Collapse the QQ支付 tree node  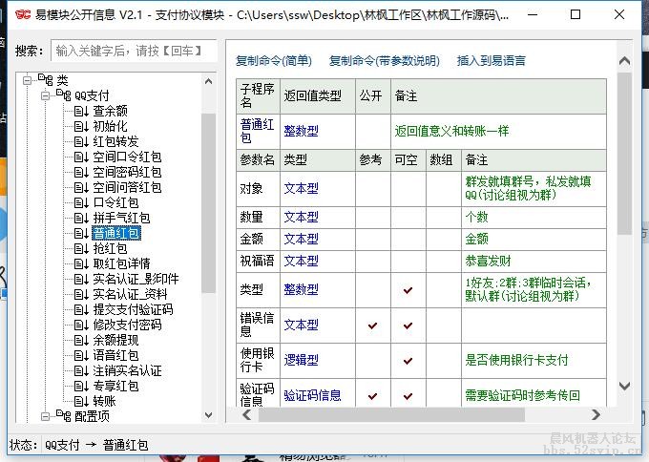click(46, 95)
